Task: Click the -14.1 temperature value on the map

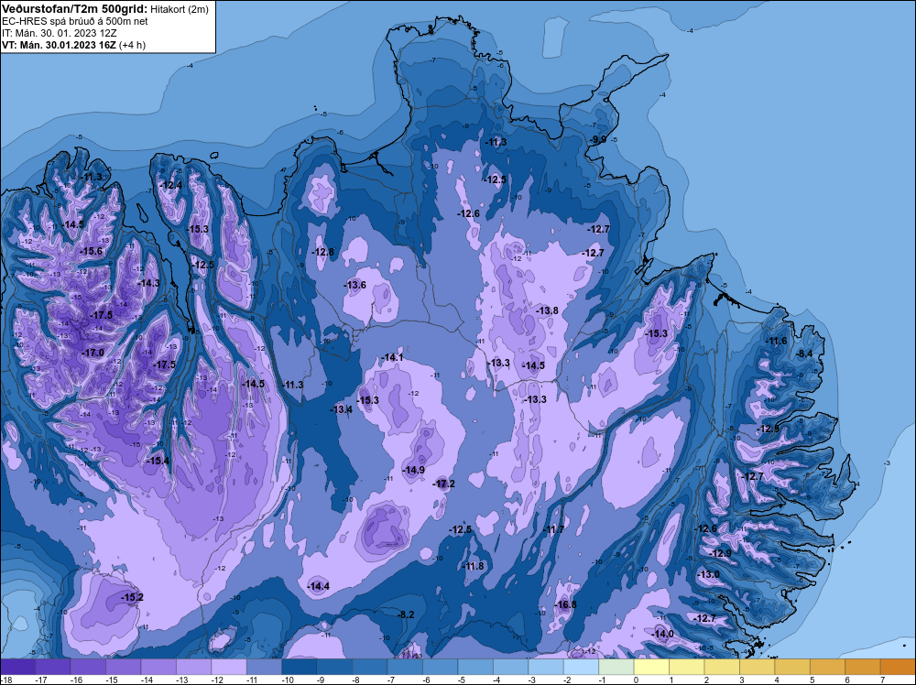Action: click(x=392, y=357)
